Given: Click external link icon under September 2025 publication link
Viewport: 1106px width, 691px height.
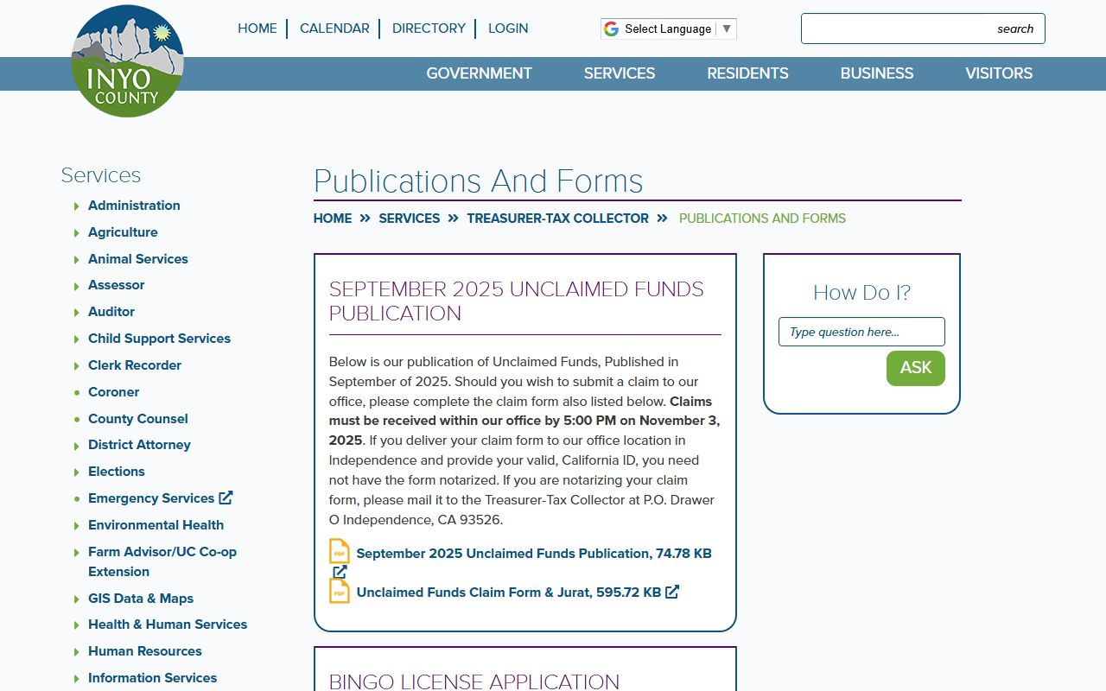Looking at the screenshot, I should tap(340, 572).
